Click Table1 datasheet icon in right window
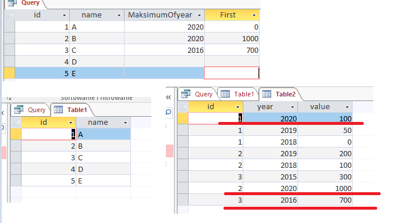The height and width of the screenshot is (223, 394). [225, 94]
